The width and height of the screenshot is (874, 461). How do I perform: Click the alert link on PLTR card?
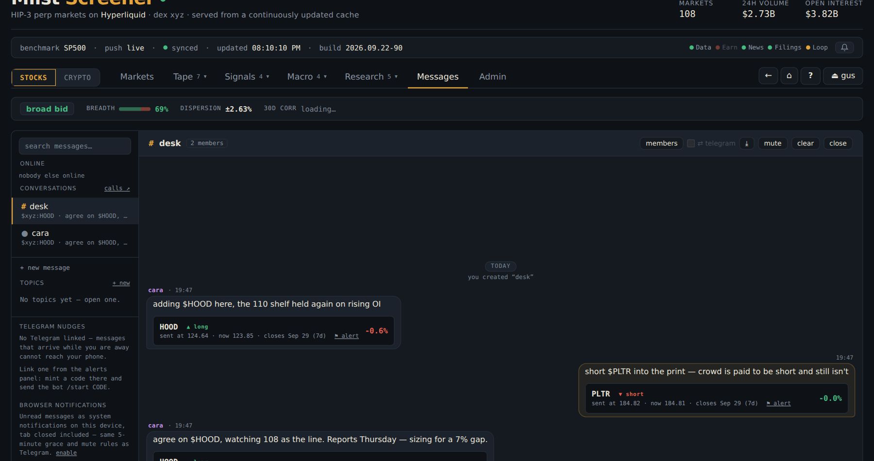(x=778, y=403)
